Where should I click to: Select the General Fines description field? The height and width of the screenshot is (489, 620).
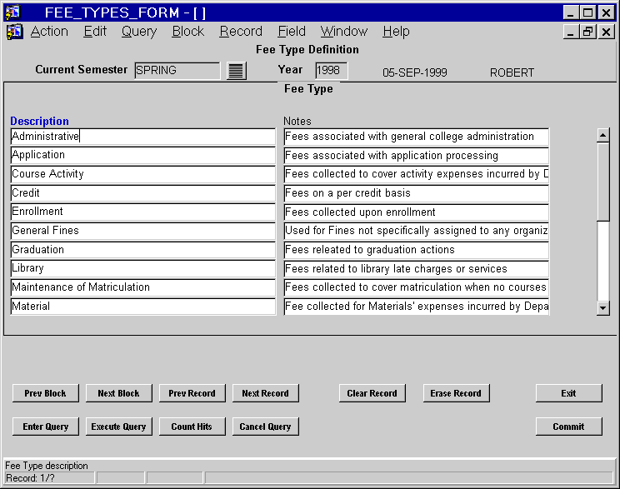142,231
